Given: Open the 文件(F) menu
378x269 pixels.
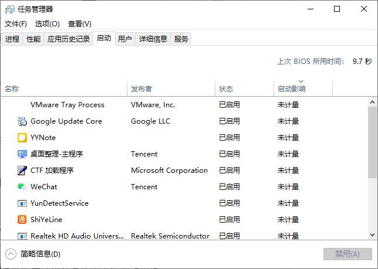Looking at the screenshot, I should (16, 24).
